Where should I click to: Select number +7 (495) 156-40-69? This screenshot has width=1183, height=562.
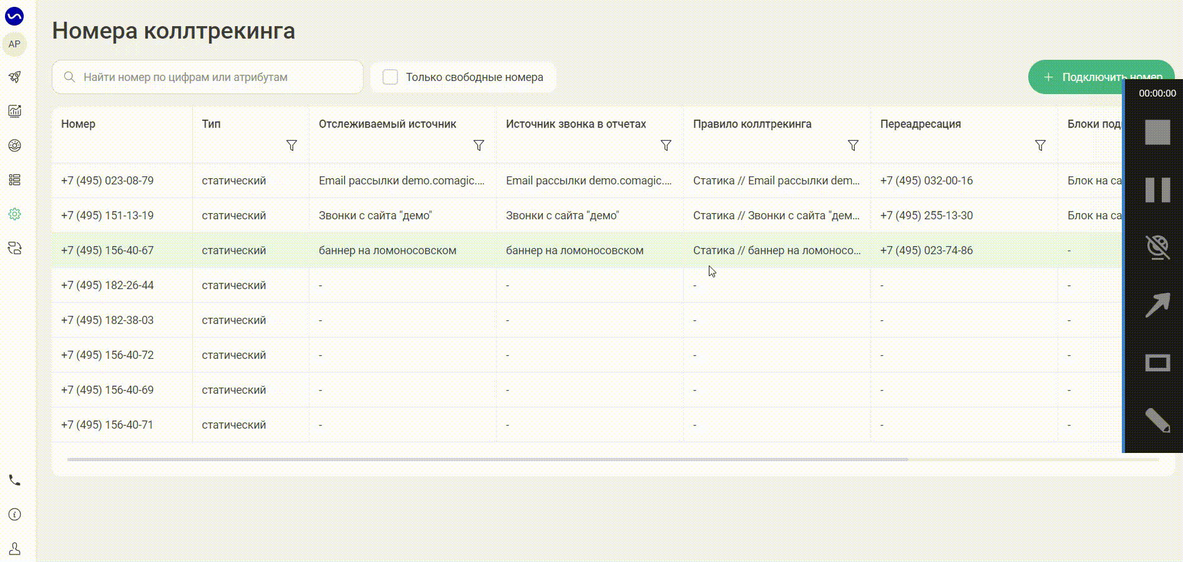107,390
